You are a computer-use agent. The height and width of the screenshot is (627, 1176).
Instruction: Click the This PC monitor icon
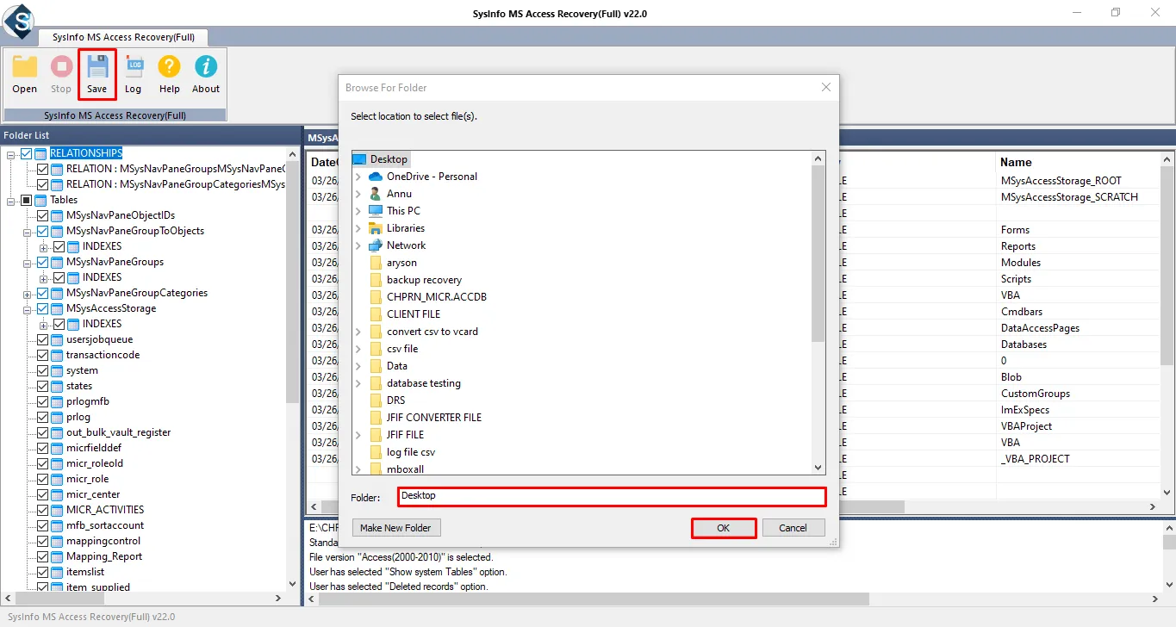[375, 211]
